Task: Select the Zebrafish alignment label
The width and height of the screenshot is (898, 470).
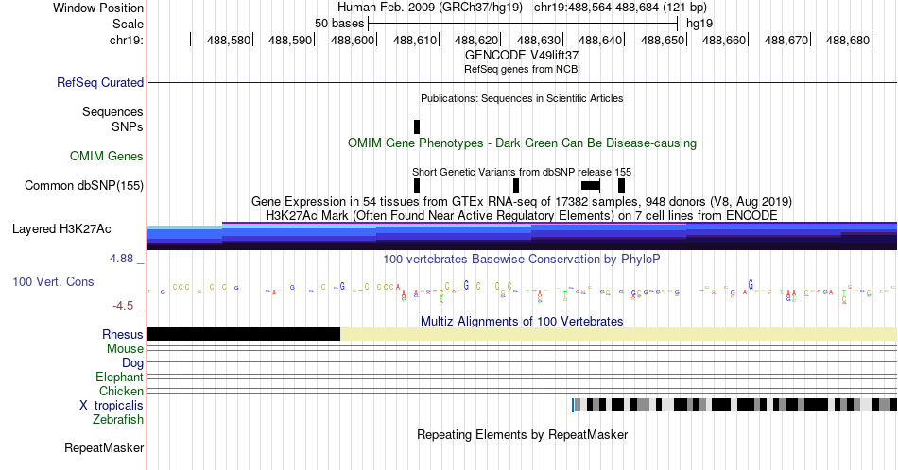Action: 118,419
